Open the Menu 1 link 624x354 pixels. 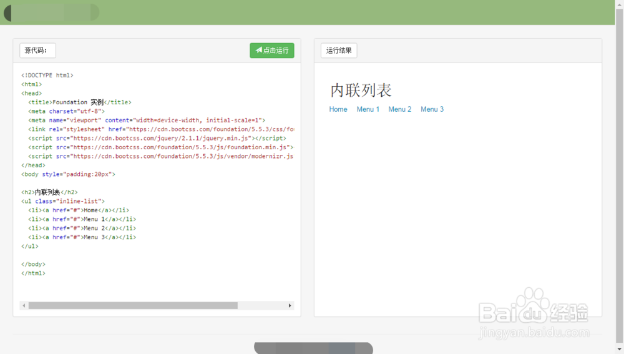(368, 109)
